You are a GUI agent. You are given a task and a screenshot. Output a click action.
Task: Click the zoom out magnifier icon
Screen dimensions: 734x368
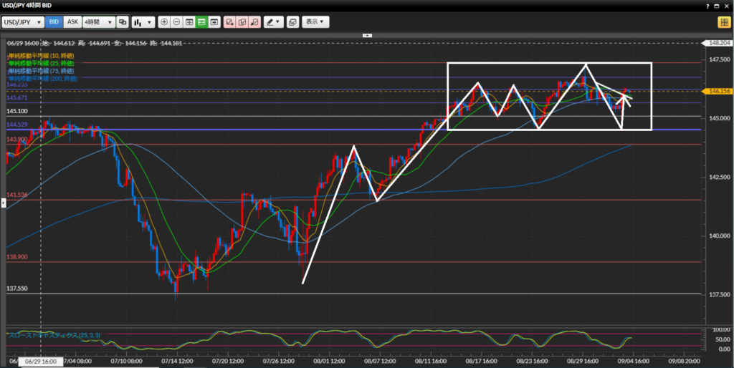(x=176, y=22)
